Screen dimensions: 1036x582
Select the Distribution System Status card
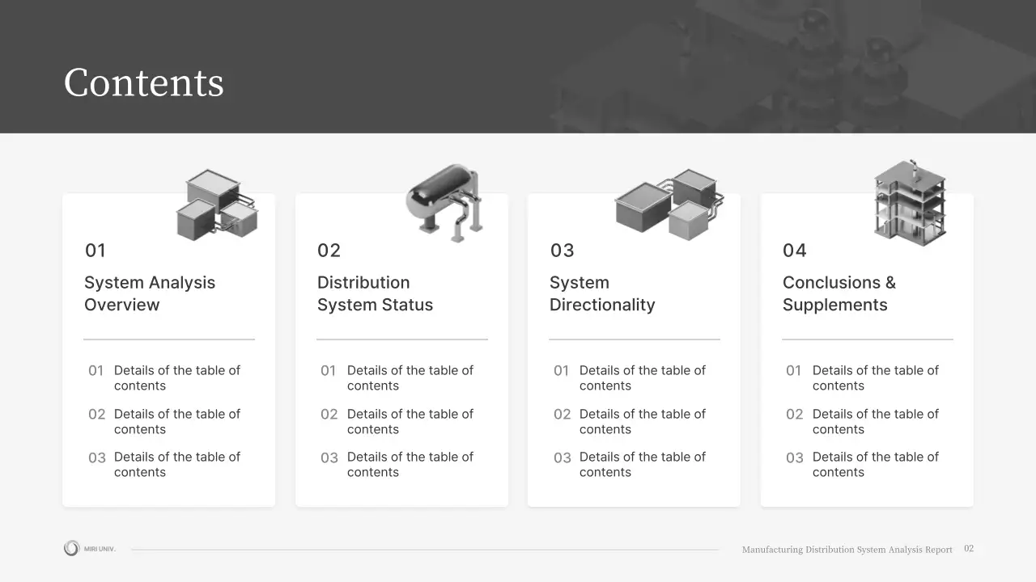401,349
